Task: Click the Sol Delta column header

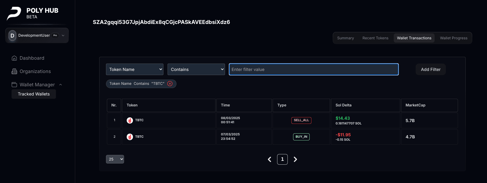Action: point(366,105)
